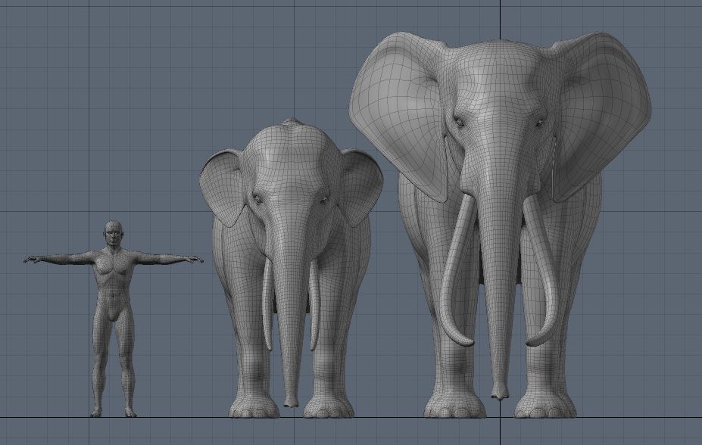This screenshot has height=445, width=702.
Task: Click the tip of the small elephant's trunk
Action: coord(291,401)
